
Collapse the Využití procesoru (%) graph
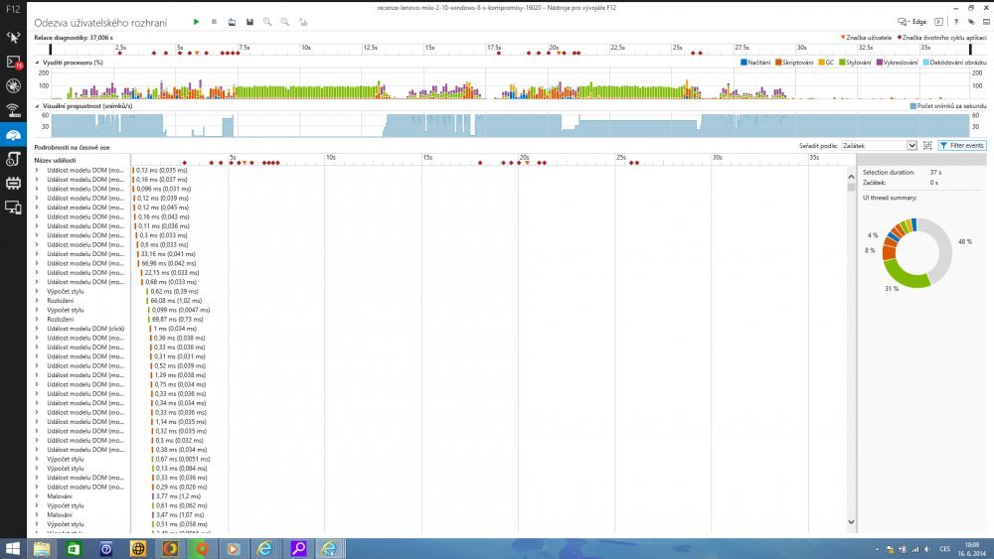click(37, 63)
